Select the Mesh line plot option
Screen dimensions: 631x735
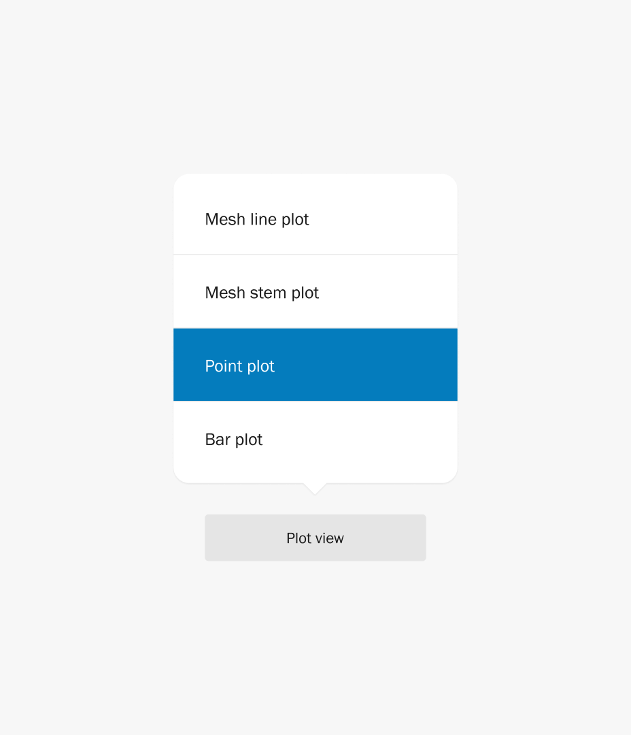(x=315, y=219)
